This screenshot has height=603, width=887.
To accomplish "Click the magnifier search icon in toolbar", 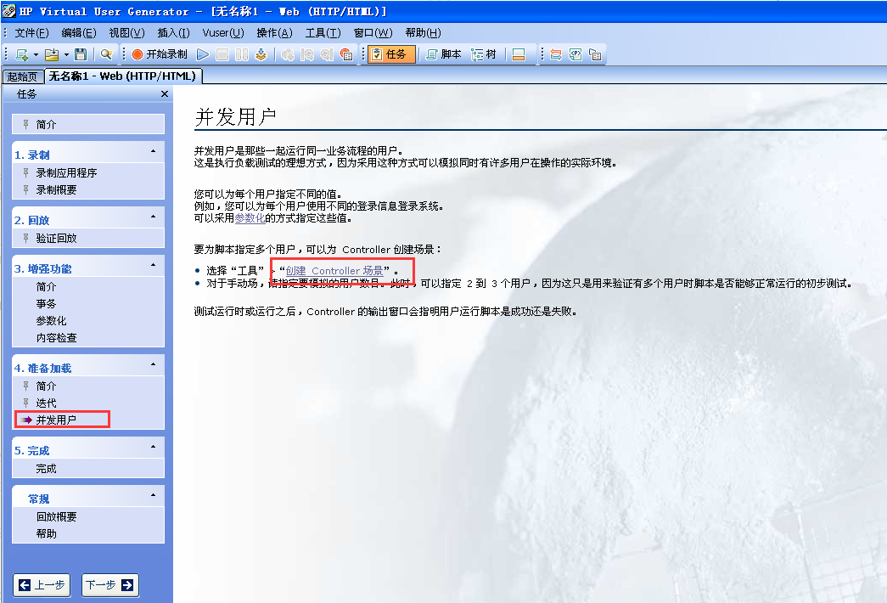I will 106,54.
